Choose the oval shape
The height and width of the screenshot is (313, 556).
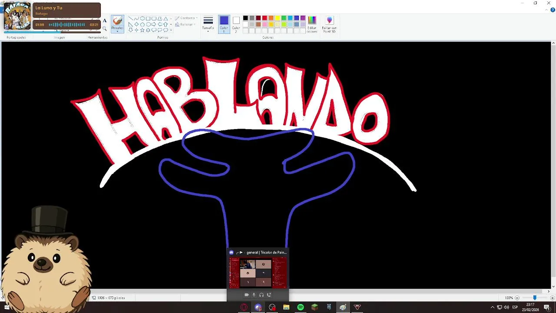142,18
